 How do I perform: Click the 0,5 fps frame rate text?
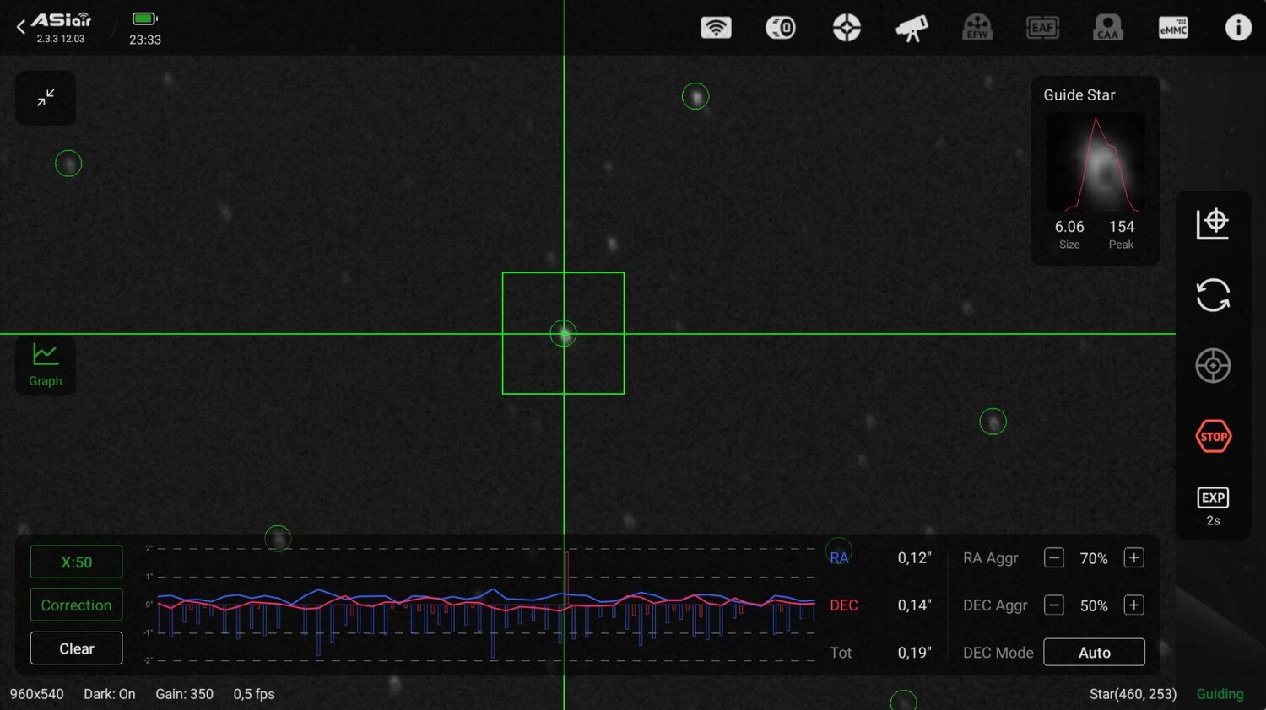tap(254, 694)
